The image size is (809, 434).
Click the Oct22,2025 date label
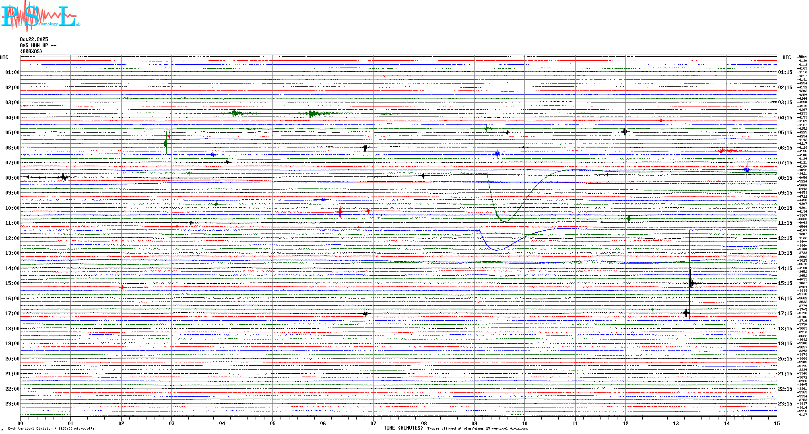click(x=34, y=39)
